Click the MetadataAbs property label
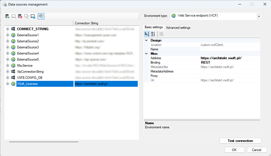The width and height of the screenshot is (271, 156). click(x=159, y=67)
